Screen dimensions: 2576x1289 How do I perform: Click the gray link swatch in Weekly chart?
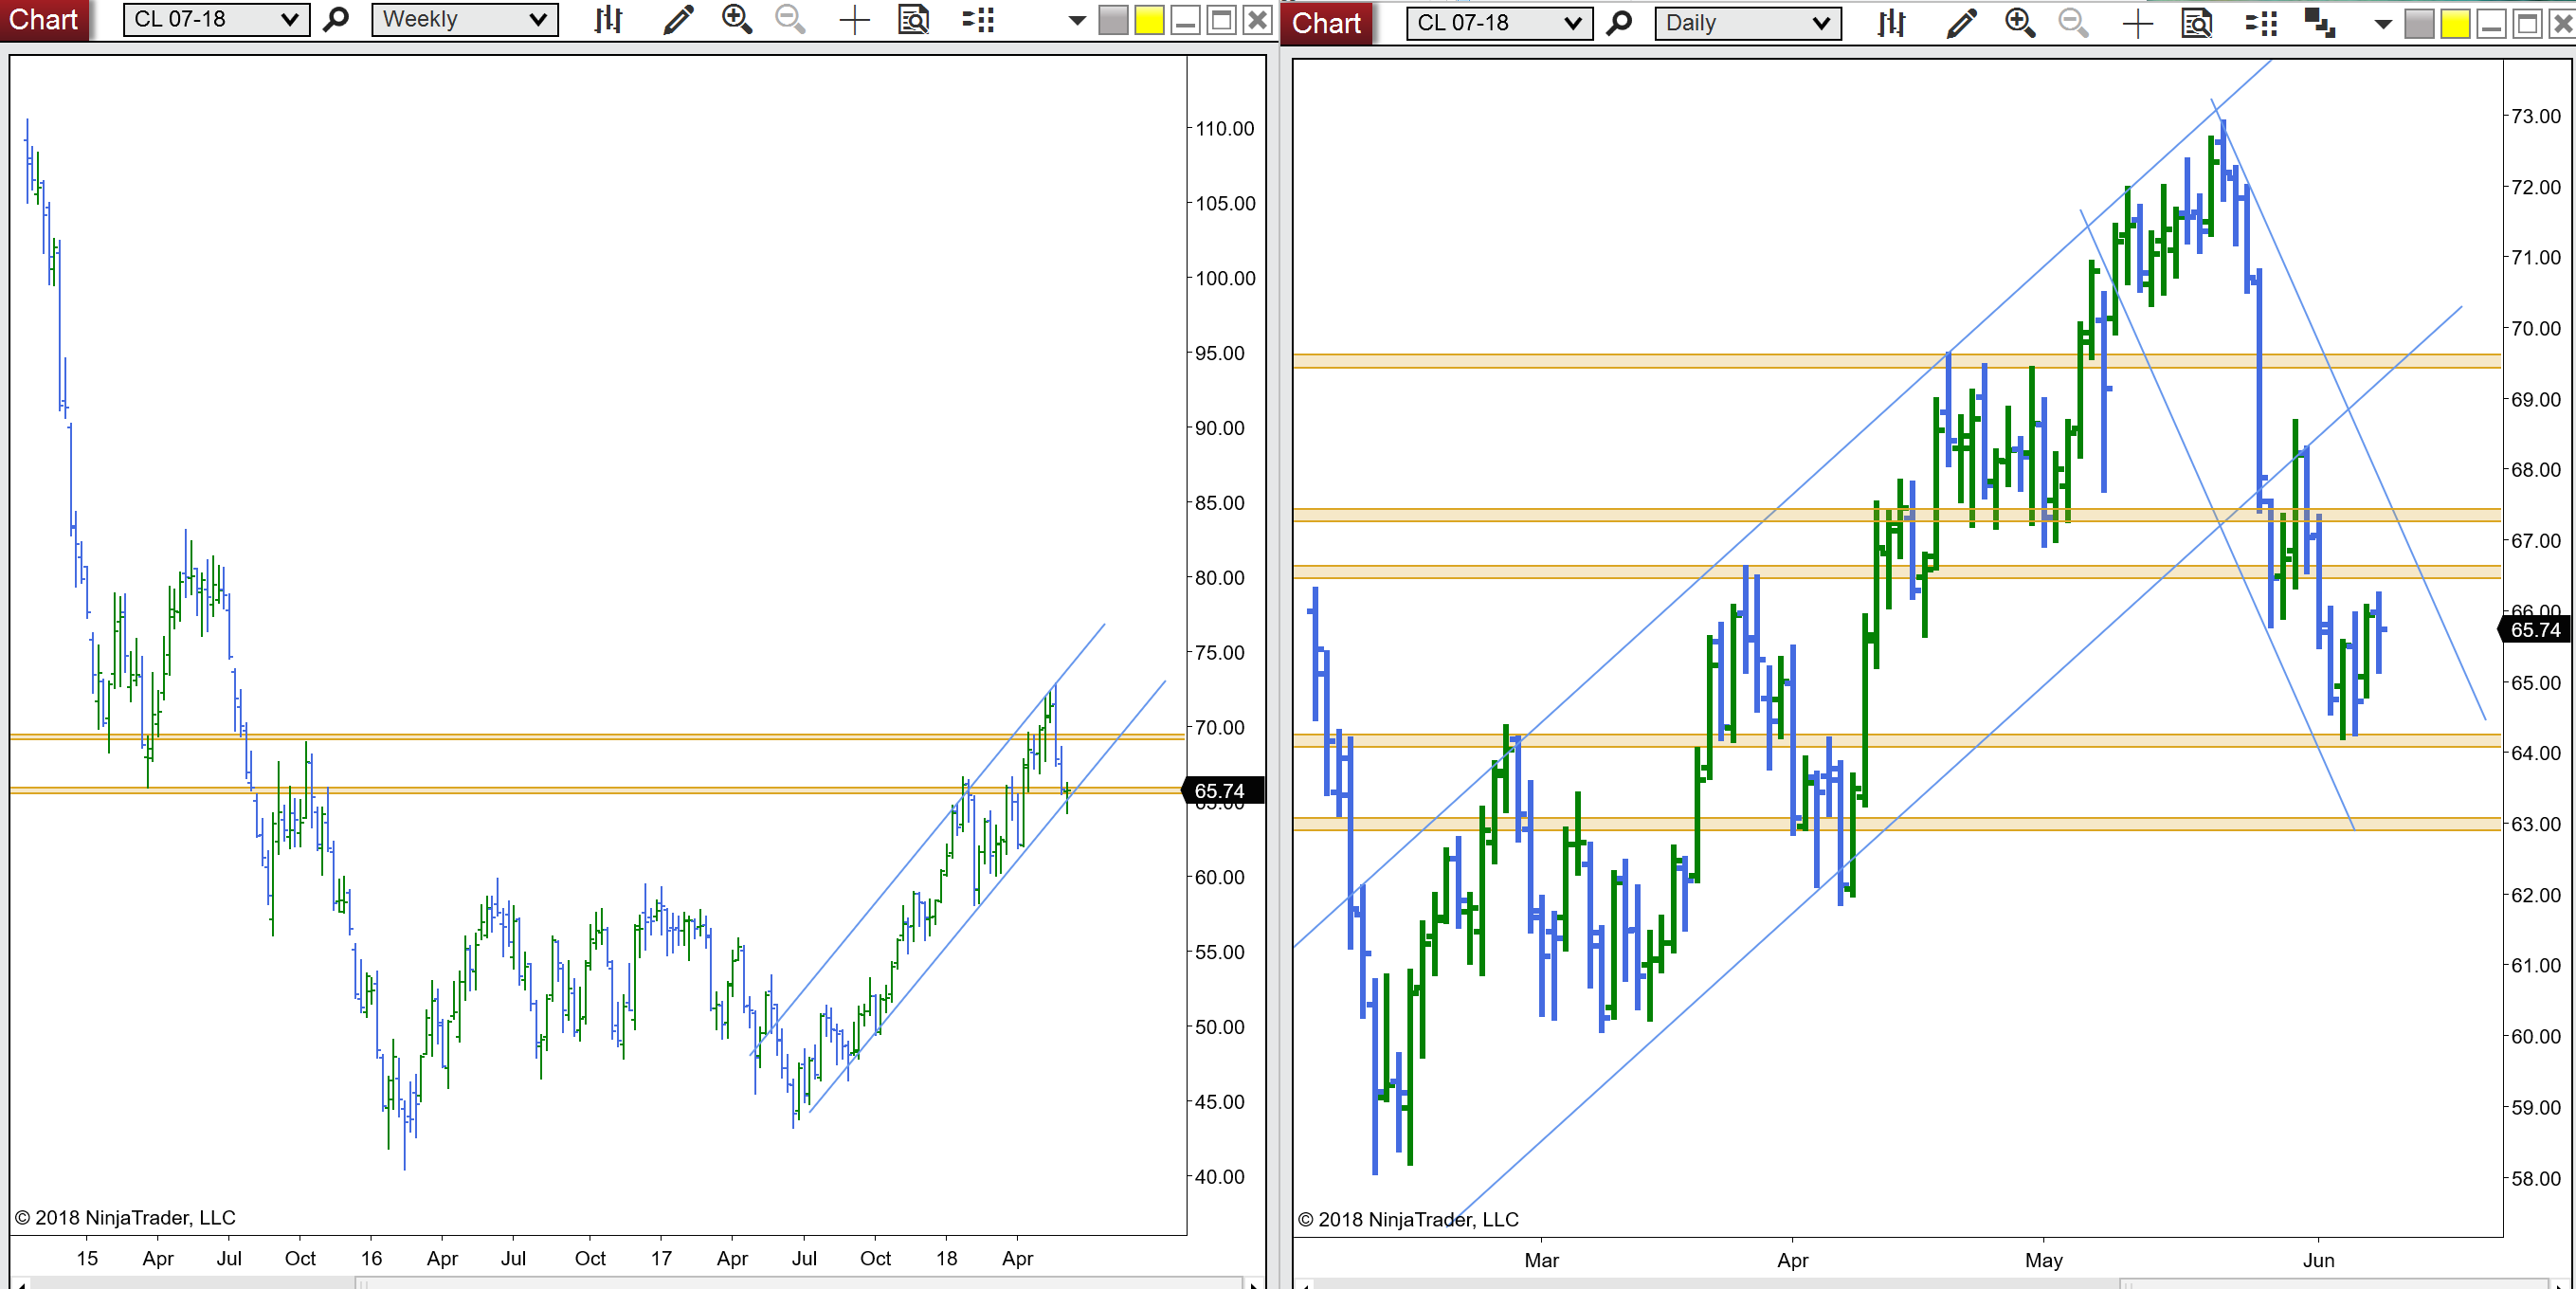point(1113,20)
